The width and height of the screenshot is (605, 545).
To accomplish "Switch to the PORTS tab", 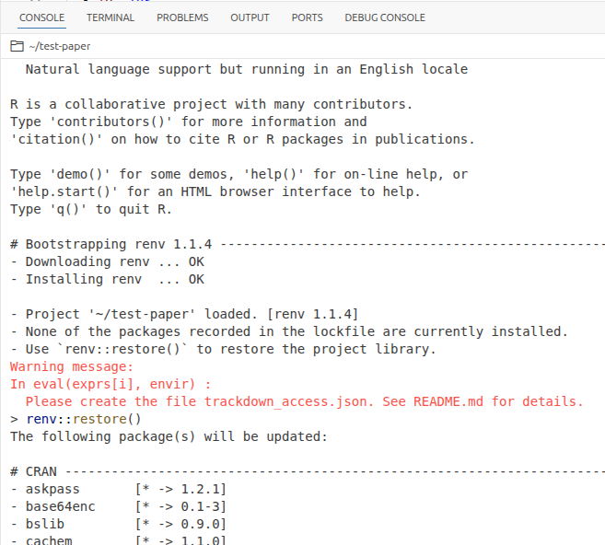I will pos(307,17).
